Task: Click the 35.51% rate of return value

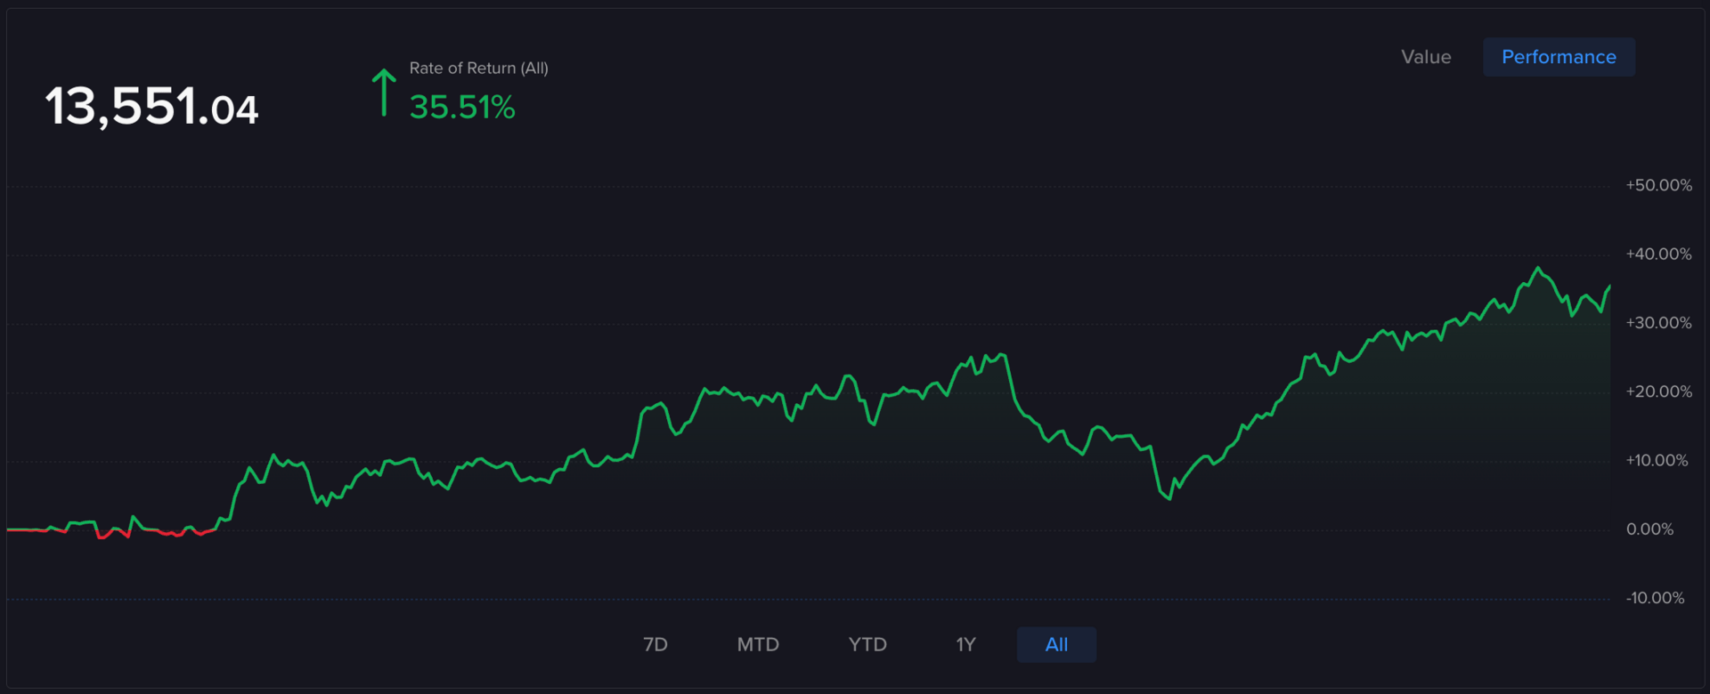Action: 462,108
